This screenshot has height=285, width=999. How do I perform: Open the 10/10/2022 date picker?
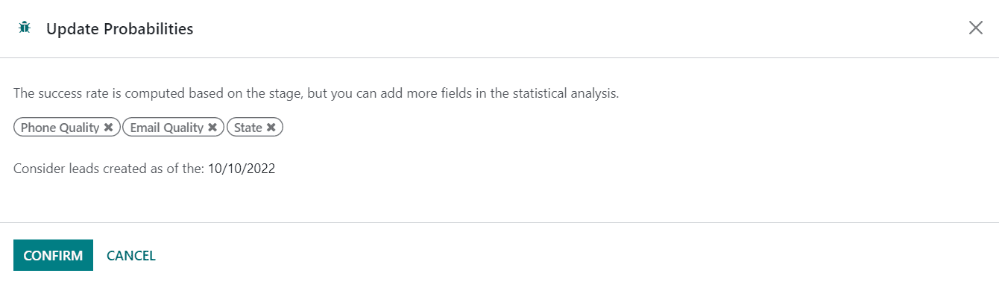point(242,169)
